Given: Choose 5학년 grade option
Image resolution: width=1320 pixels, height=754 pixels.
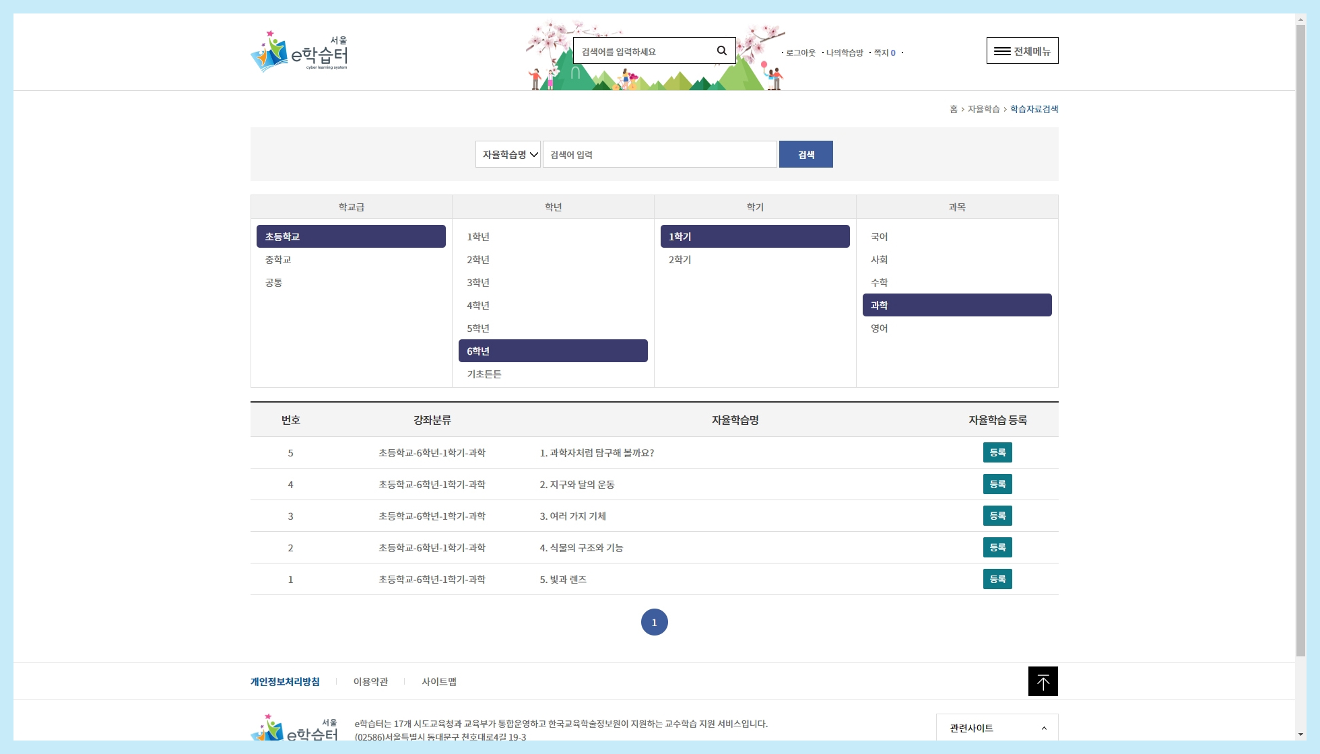Looking at the screenshot, I should click(478, 329).
